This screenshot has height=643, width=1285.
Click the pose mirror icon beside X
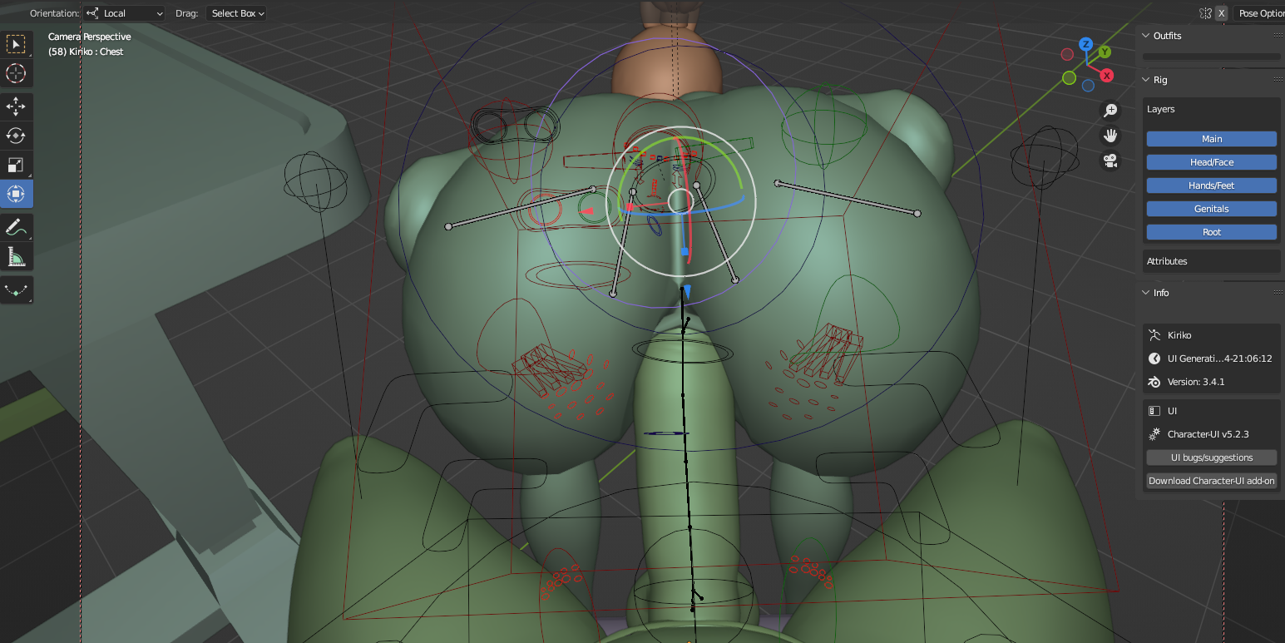point(1206,13)
